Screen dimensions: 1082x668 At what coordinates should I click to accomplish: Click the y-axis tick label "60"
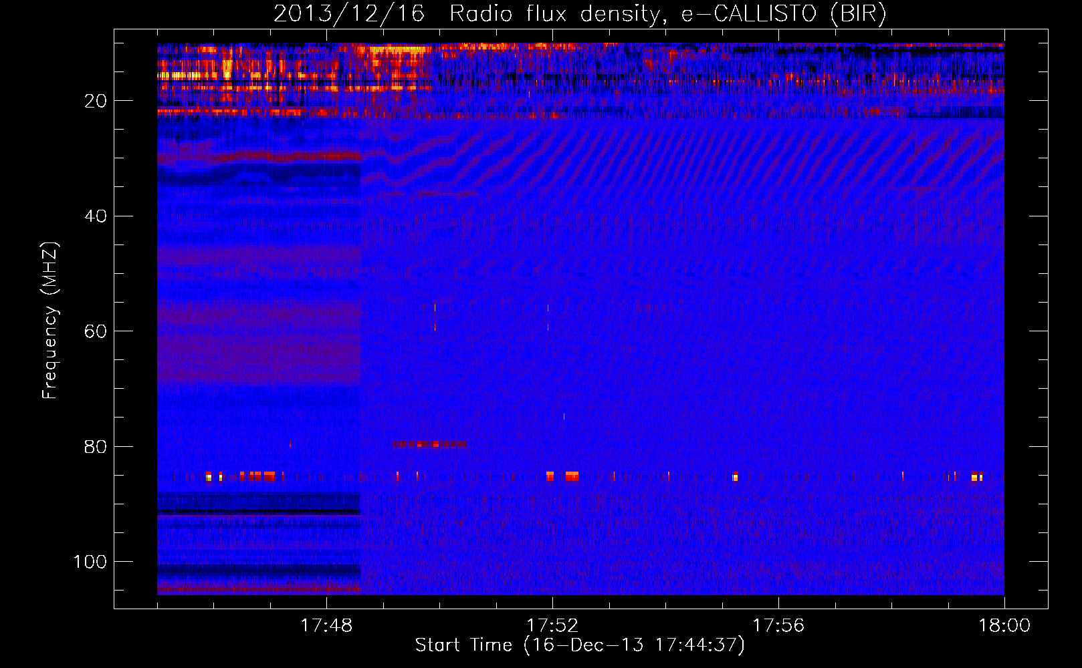[x=96, y=331]
